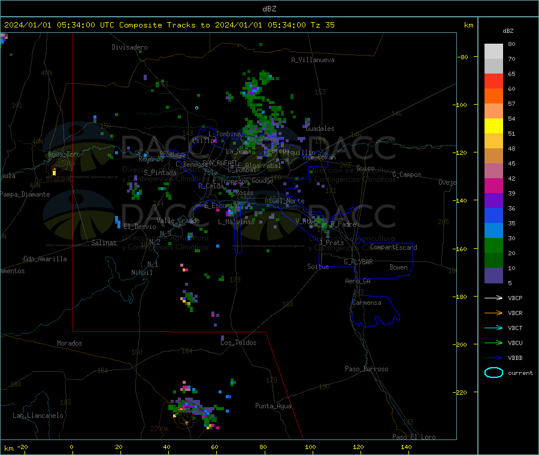Click the Morados place label
This screenshot has width=539, height=455.
coord(69,343)
